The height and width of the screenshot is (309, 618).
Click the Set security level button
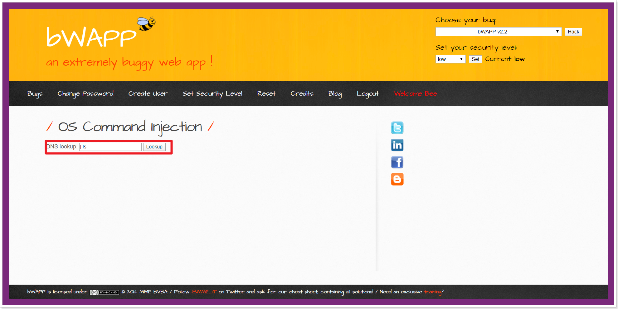475,59
